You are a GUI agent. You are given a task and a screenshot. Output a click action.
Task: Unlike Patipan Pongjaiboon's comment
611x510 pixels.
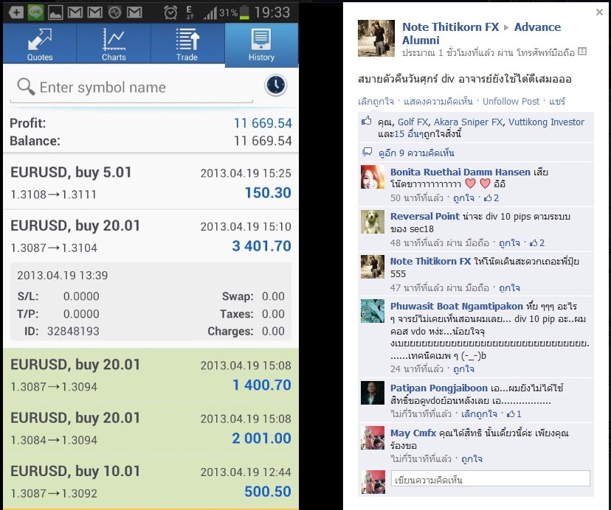[x=479, y=414]
